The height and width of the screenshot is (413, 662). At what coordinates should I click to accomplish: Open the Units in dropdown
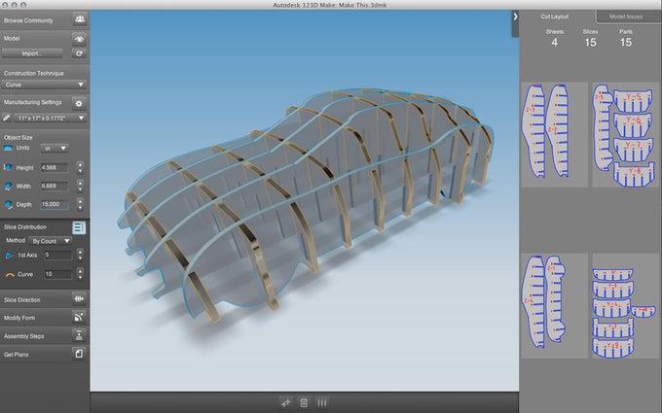[55, 149]
